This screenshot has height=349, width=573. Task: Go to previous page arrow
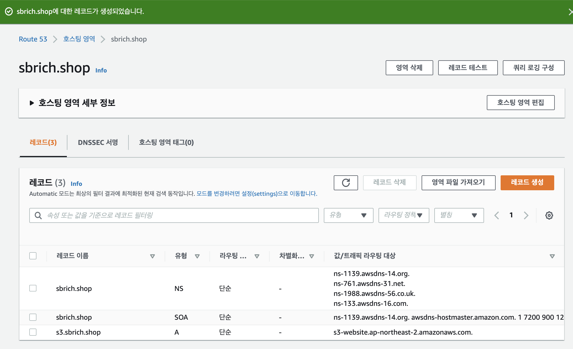496,215
